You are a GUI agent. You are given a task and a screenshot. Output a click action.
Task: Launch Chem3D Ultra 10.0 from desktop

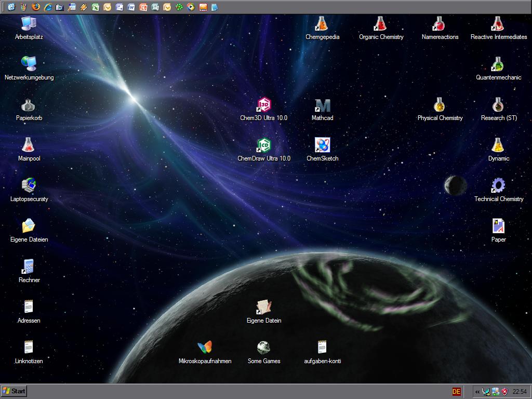point(264,105)
